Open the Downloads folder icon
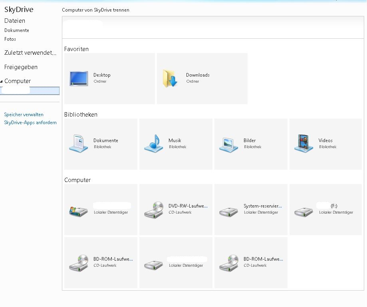 (x=170, y=79)
